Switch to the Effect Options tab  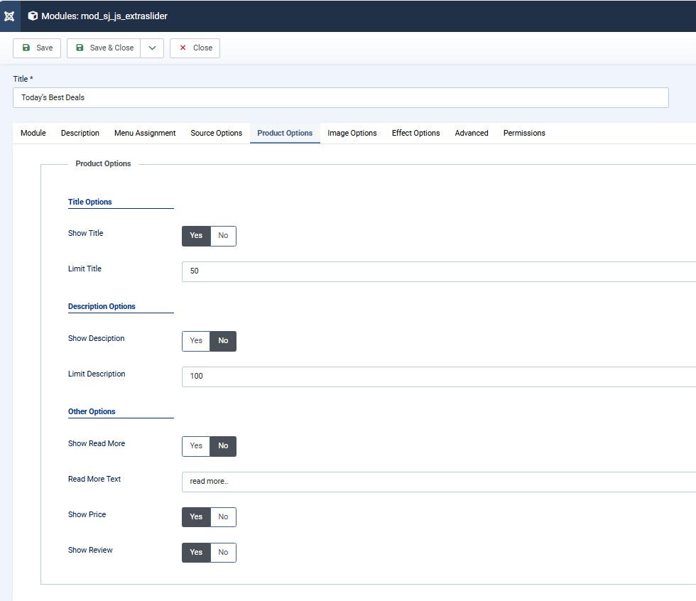click(x=415, y=133)
